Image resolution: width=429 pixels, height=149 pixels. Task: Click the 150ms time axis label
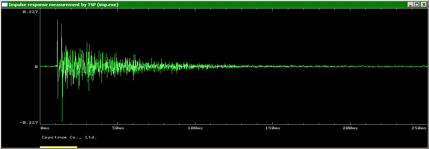273,128
